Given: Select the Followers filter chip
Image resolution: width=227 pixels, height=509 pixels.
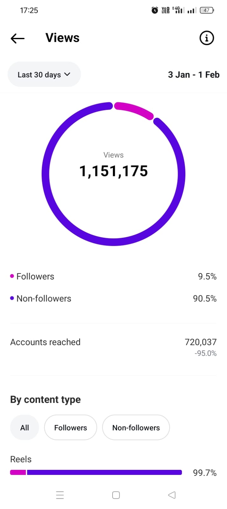Looking at the screenshot, I should (71, 428).
